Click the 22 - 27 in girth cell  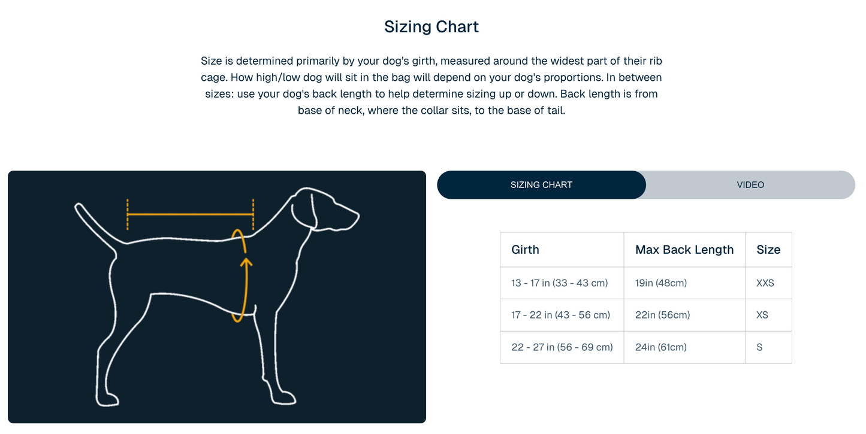(562, 347)
